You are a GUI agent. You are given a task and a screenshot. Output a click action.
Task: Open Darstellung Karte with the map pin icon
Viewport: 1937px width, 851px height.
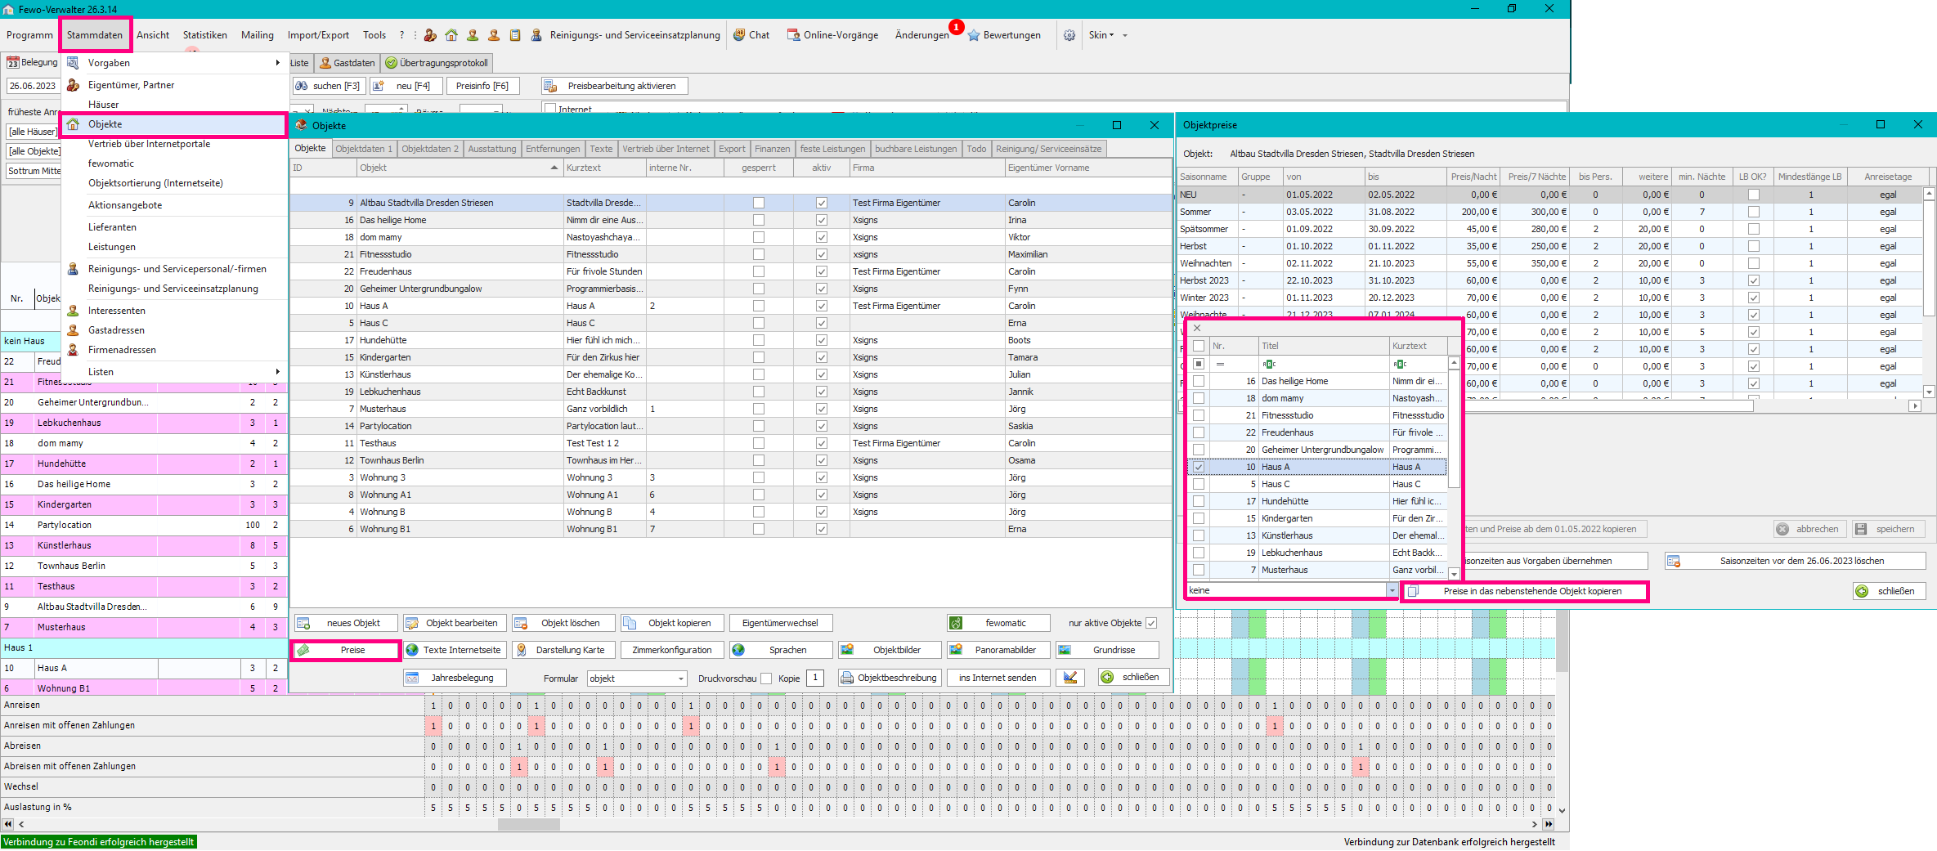pyautogui.click(x=563, y=650)
